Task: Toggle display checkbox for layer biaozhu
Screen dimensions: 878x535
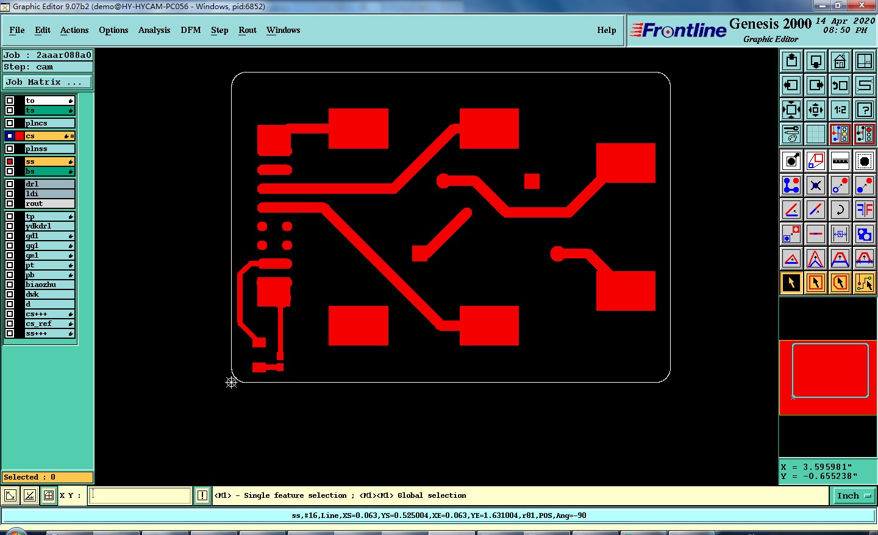Action: click(x=10, y=285)
